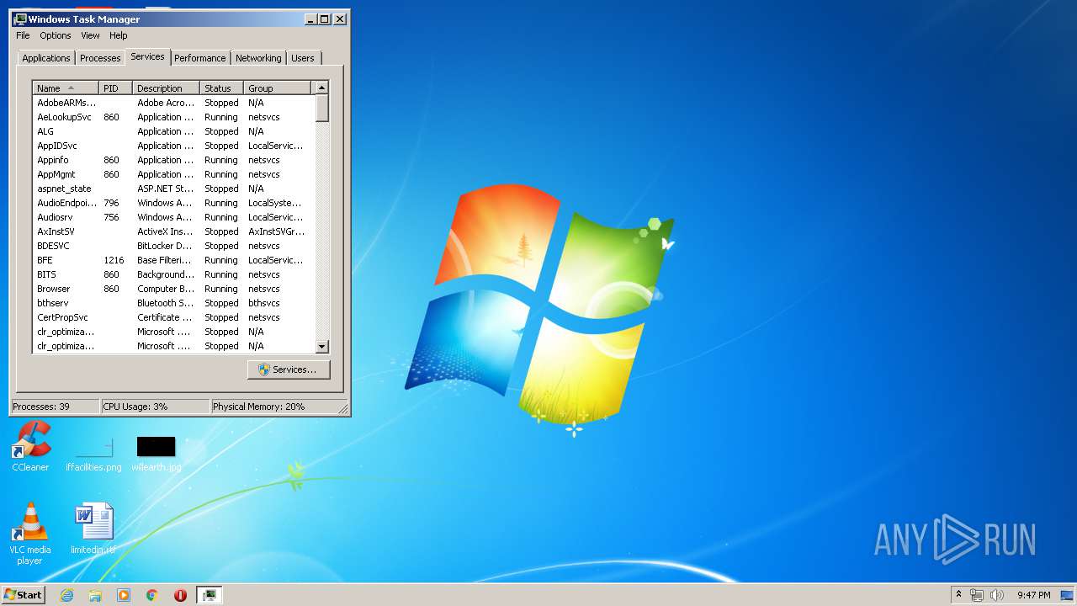Click the services list scroll down arrow
Viewport: 1077px width, 606px height.
(321, 346)
